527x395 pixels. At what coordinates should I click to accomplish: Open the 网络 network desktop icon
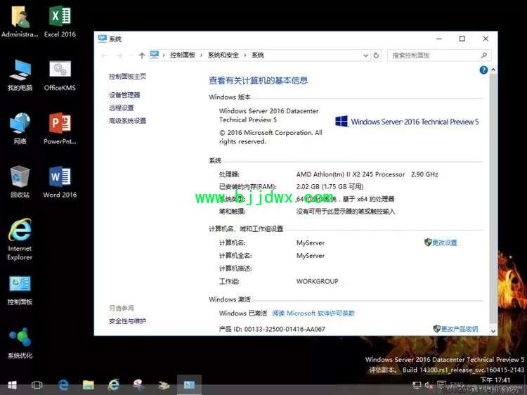[x=20, y=129]
